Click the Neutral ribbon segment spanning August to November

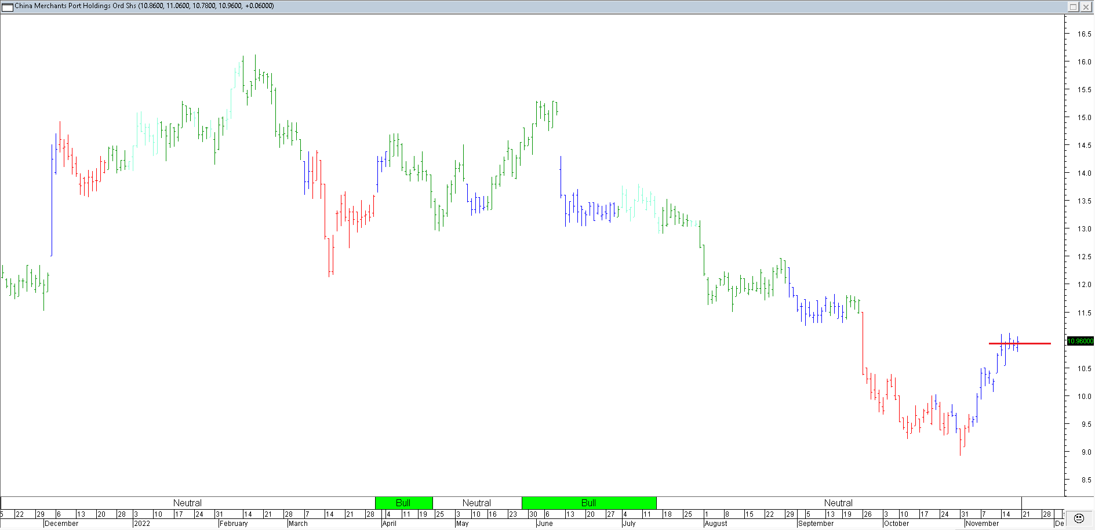click(838, 503)
